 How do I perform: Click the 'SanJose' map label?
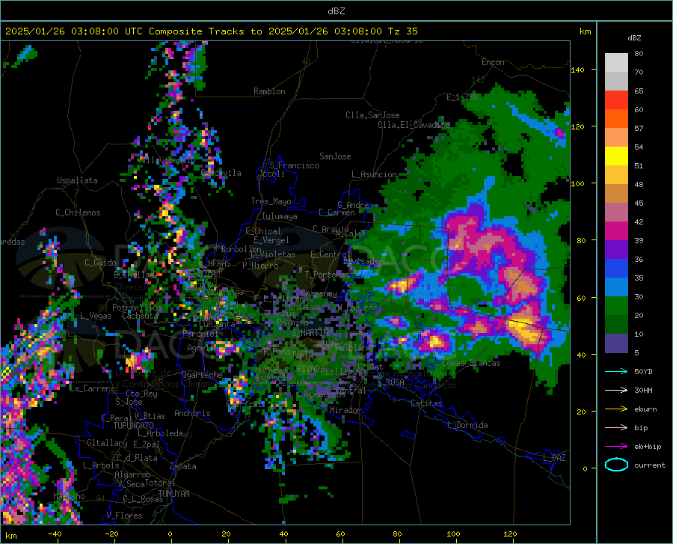click(335, 156)
